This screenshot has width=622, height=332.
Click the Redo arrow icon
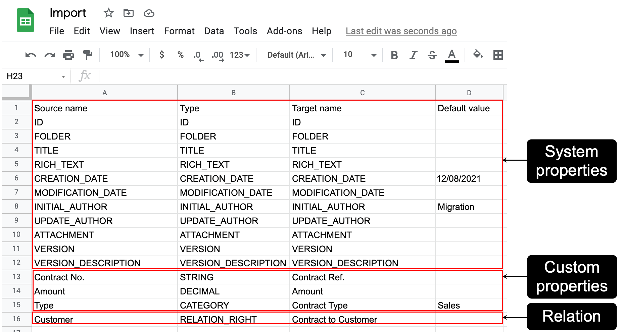[50, 55]
